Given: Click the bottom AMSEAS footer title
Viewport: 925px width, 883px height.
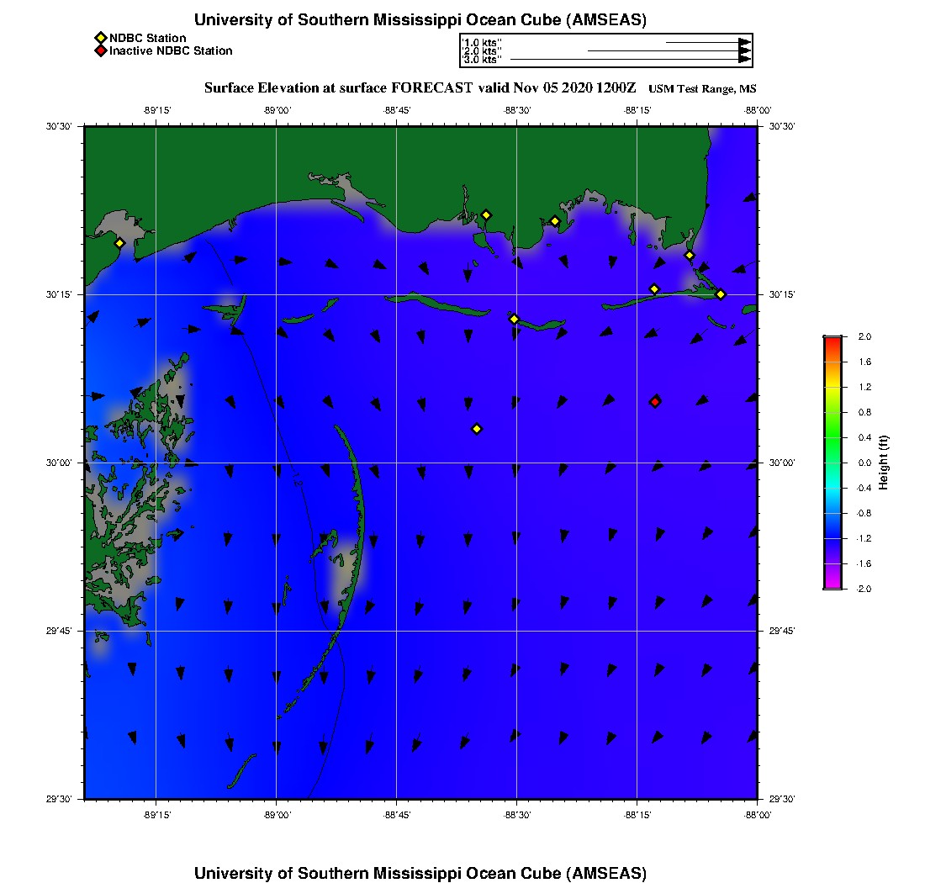Looking at the screenshot, I should (x=420, y=873).
